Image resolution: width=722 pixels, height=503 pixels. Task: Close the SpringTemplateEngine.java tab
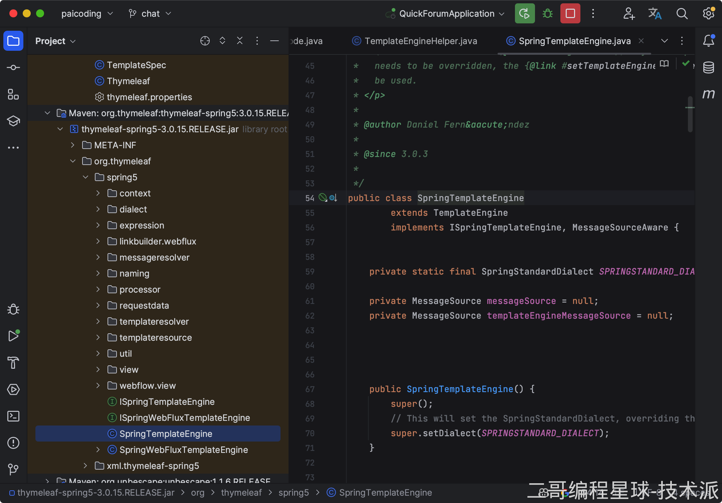pyautogui.click(x=641, y=41)
